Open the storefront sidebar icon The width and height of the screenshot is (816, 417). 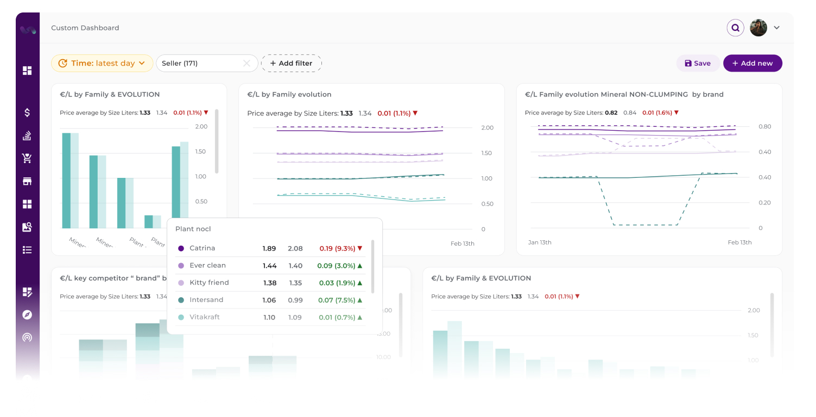click(27, 181)
